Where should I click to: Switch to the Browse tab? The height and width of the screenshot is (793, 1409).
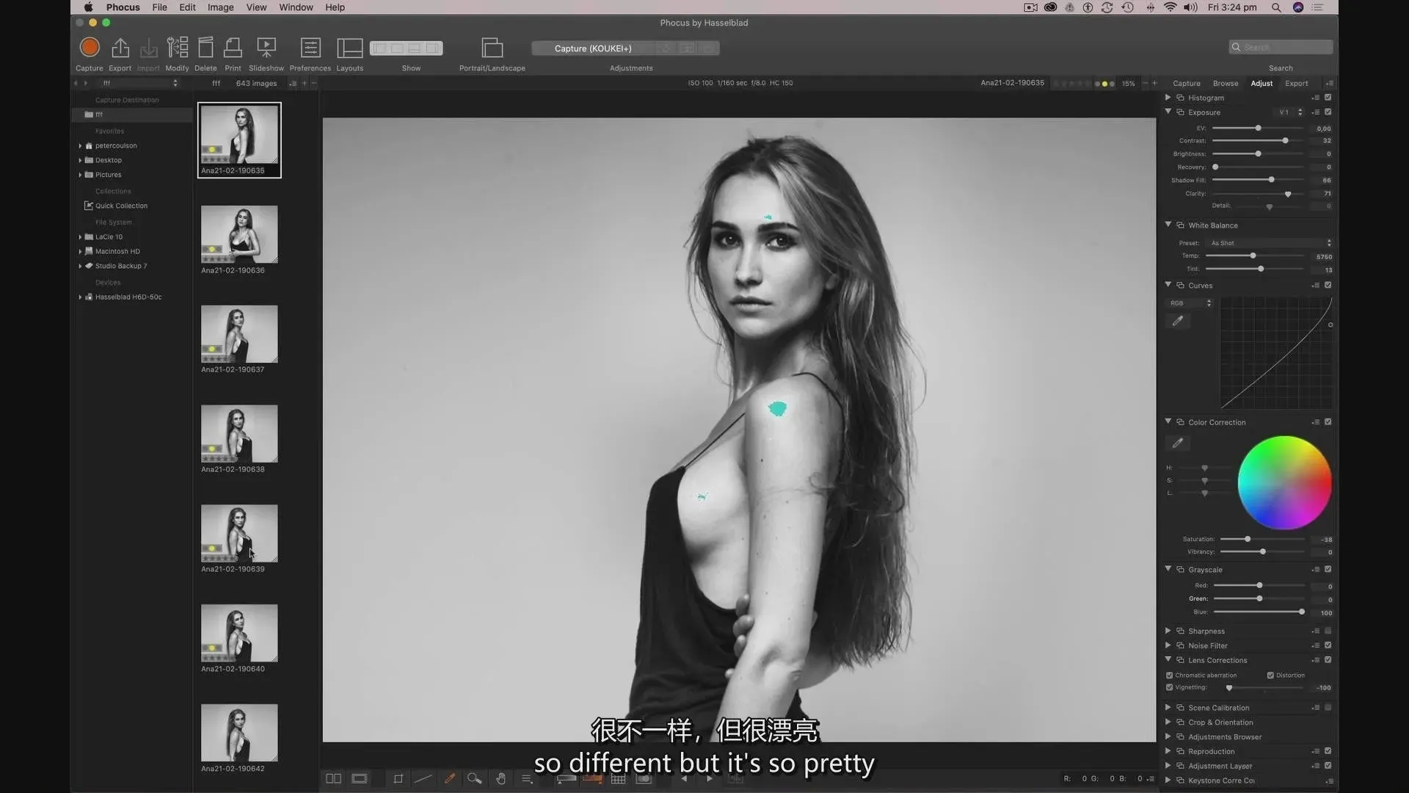tap(1225, 83)
